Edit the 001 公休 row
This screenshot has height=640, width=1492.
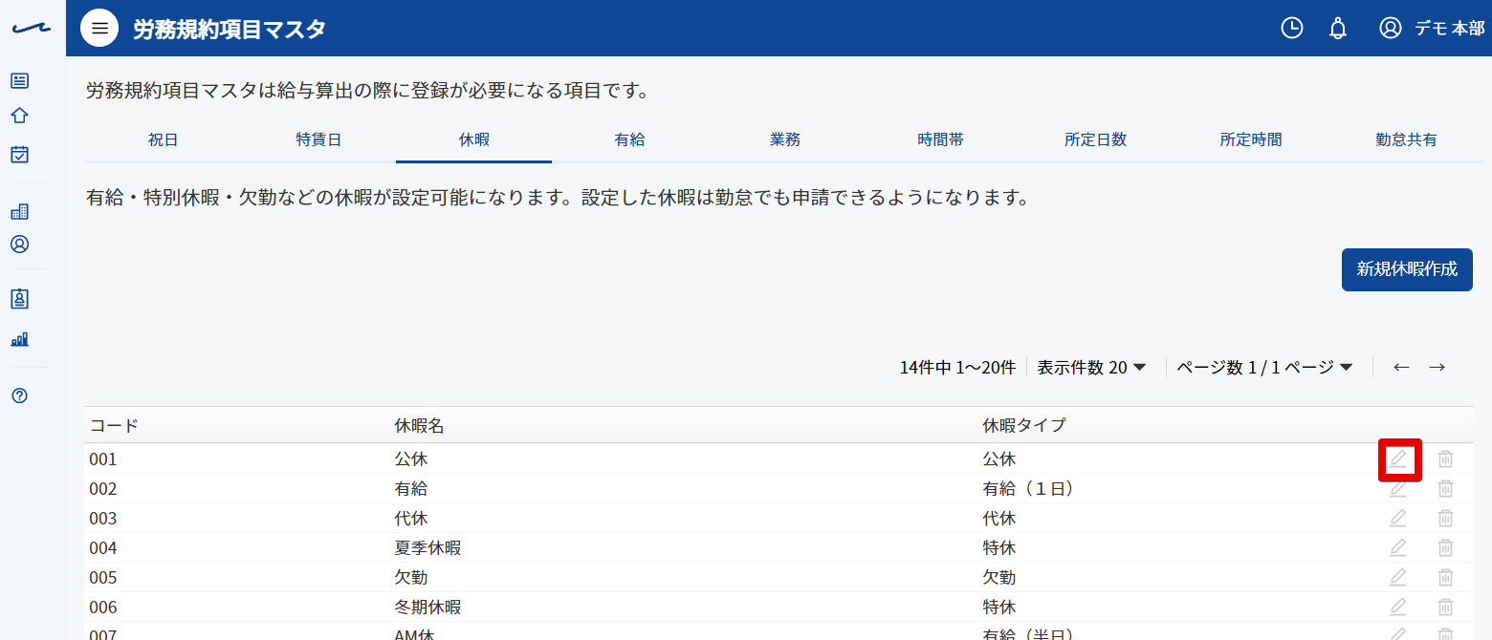1398,459
